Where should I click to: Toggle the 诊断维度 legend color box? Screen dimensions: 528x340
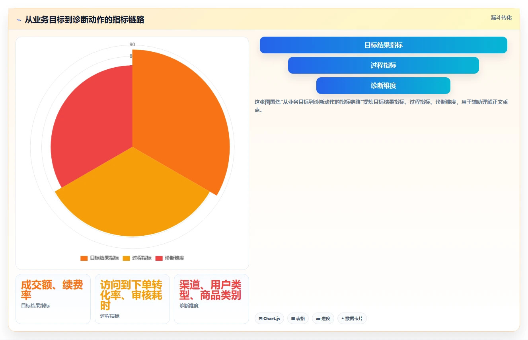[x=159, y=258]
